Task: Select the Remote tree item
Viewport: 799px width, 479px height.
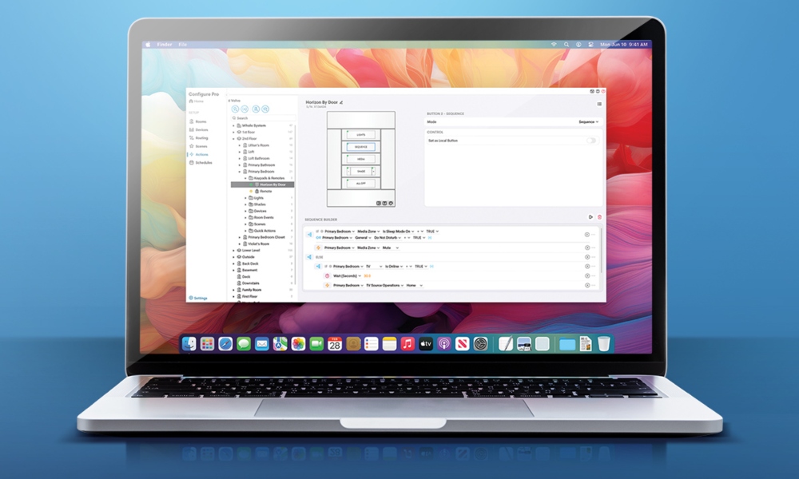Action: point(264,192)
